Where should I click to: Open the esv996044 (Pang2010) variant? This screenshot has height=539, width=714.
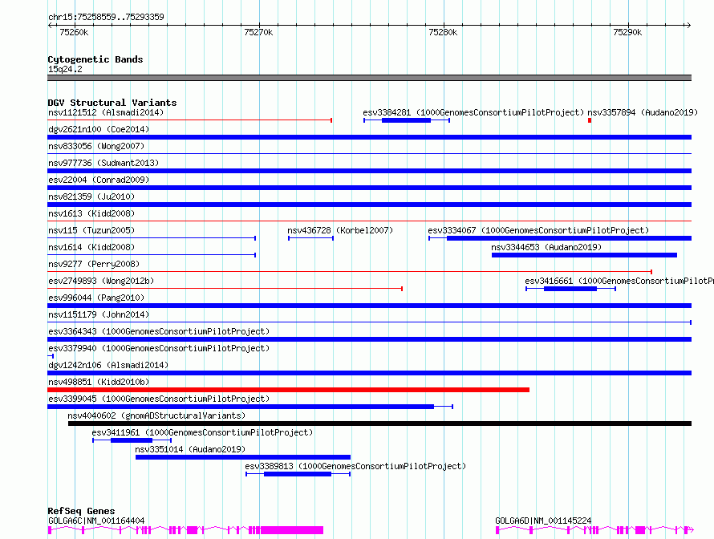pos(96,298)
